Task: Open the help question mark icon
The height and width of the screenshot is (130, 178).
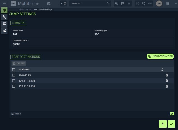Action: (137, 4)
